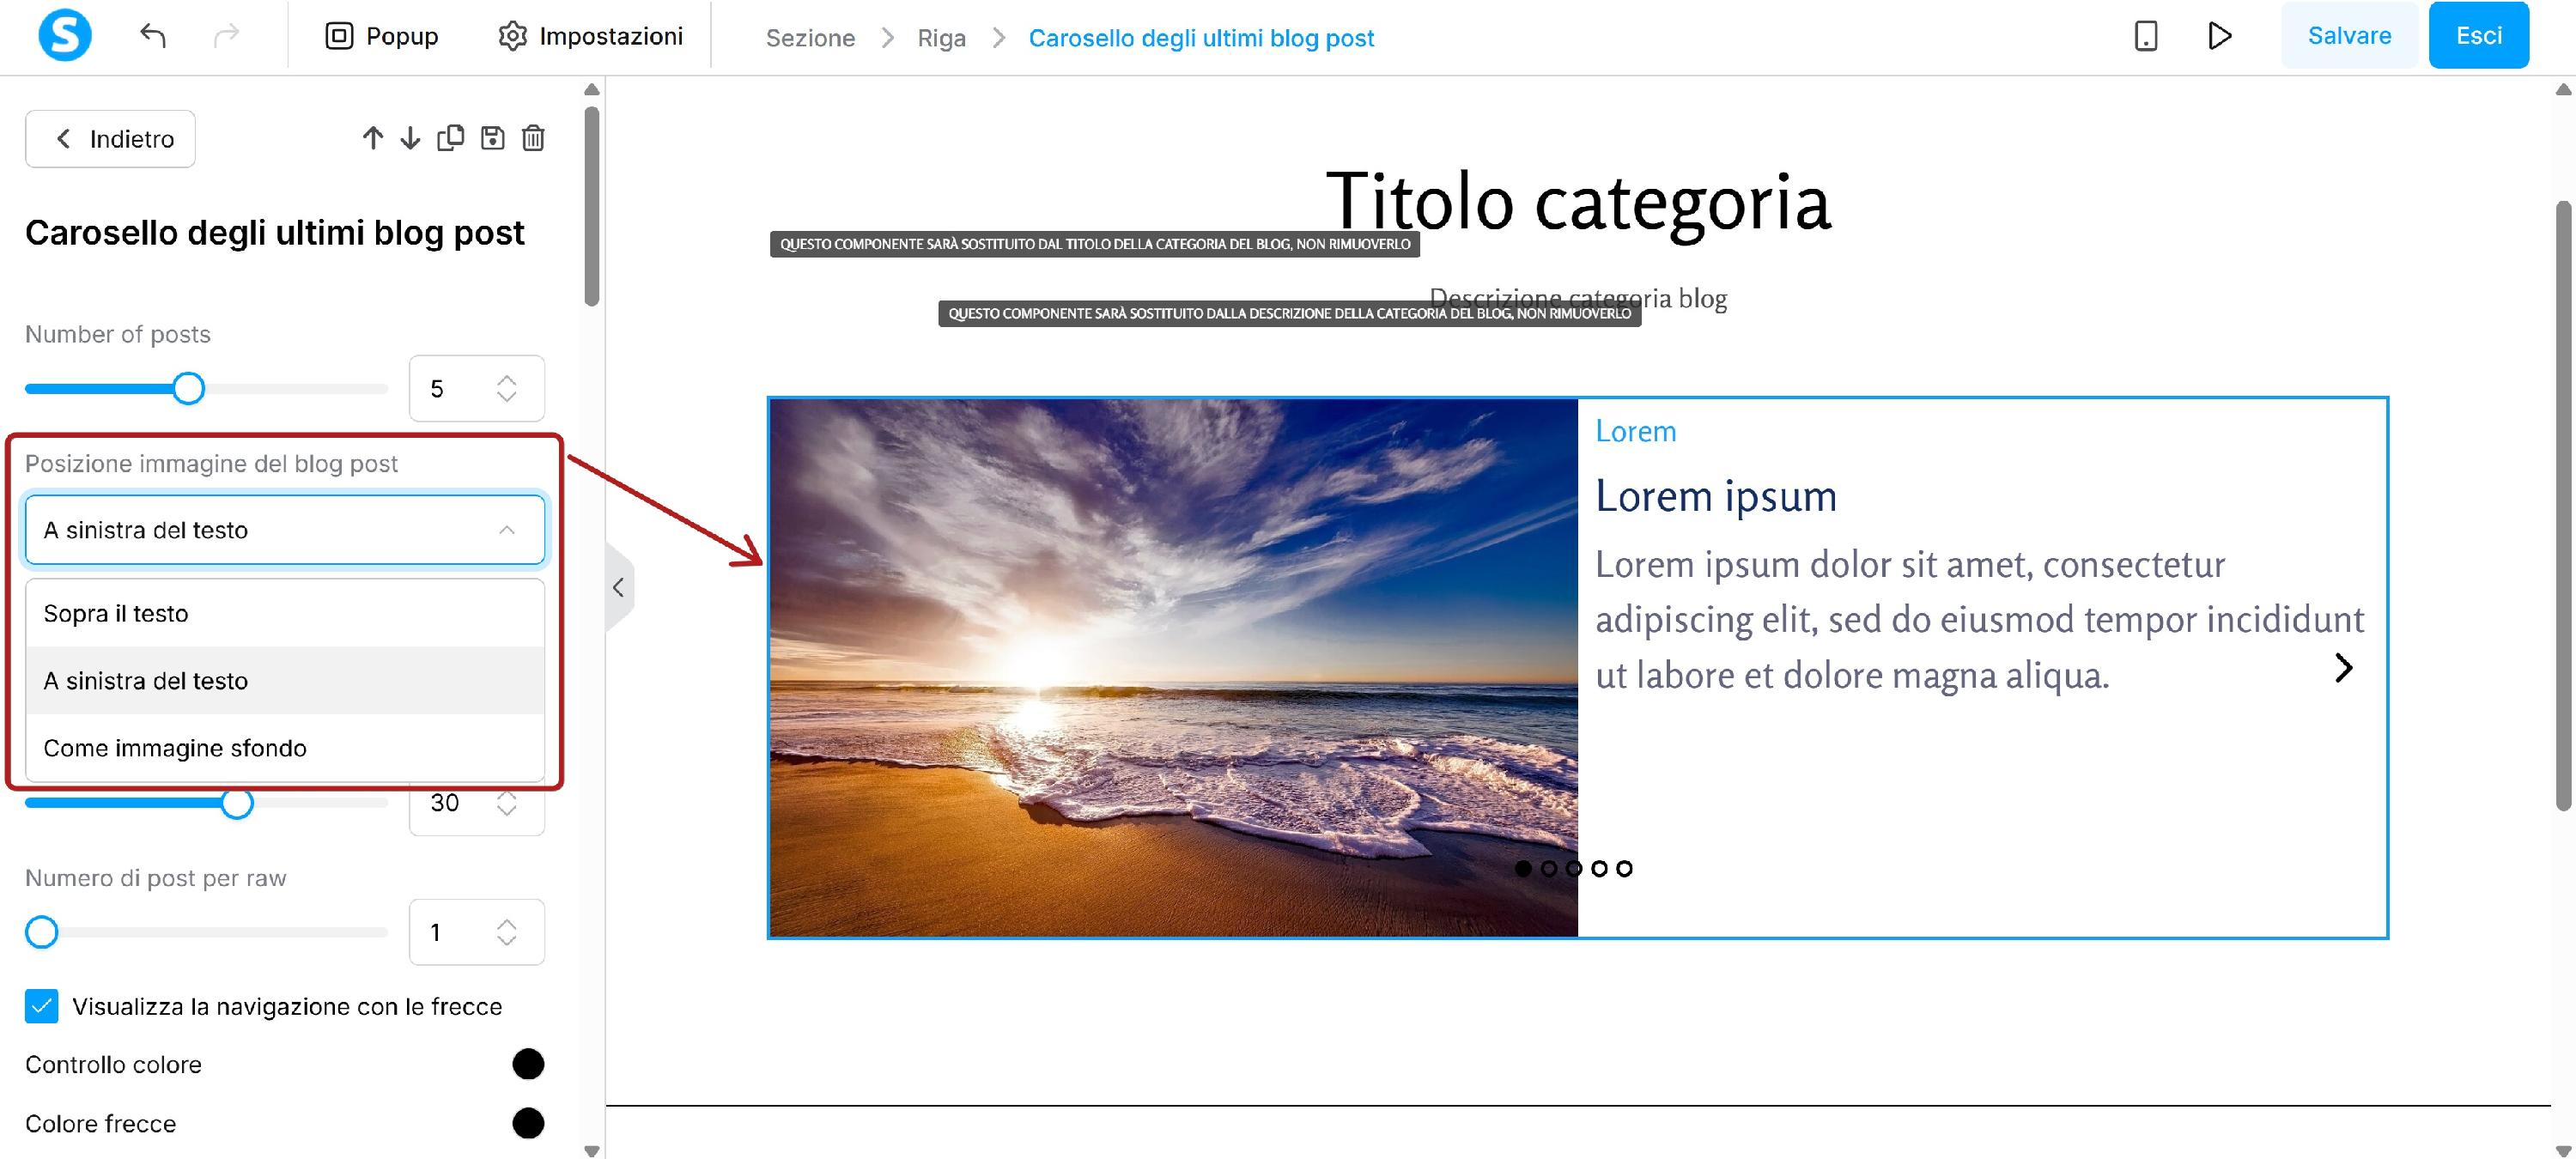
Task: Click the Esci button
Action: [2478, 35]
